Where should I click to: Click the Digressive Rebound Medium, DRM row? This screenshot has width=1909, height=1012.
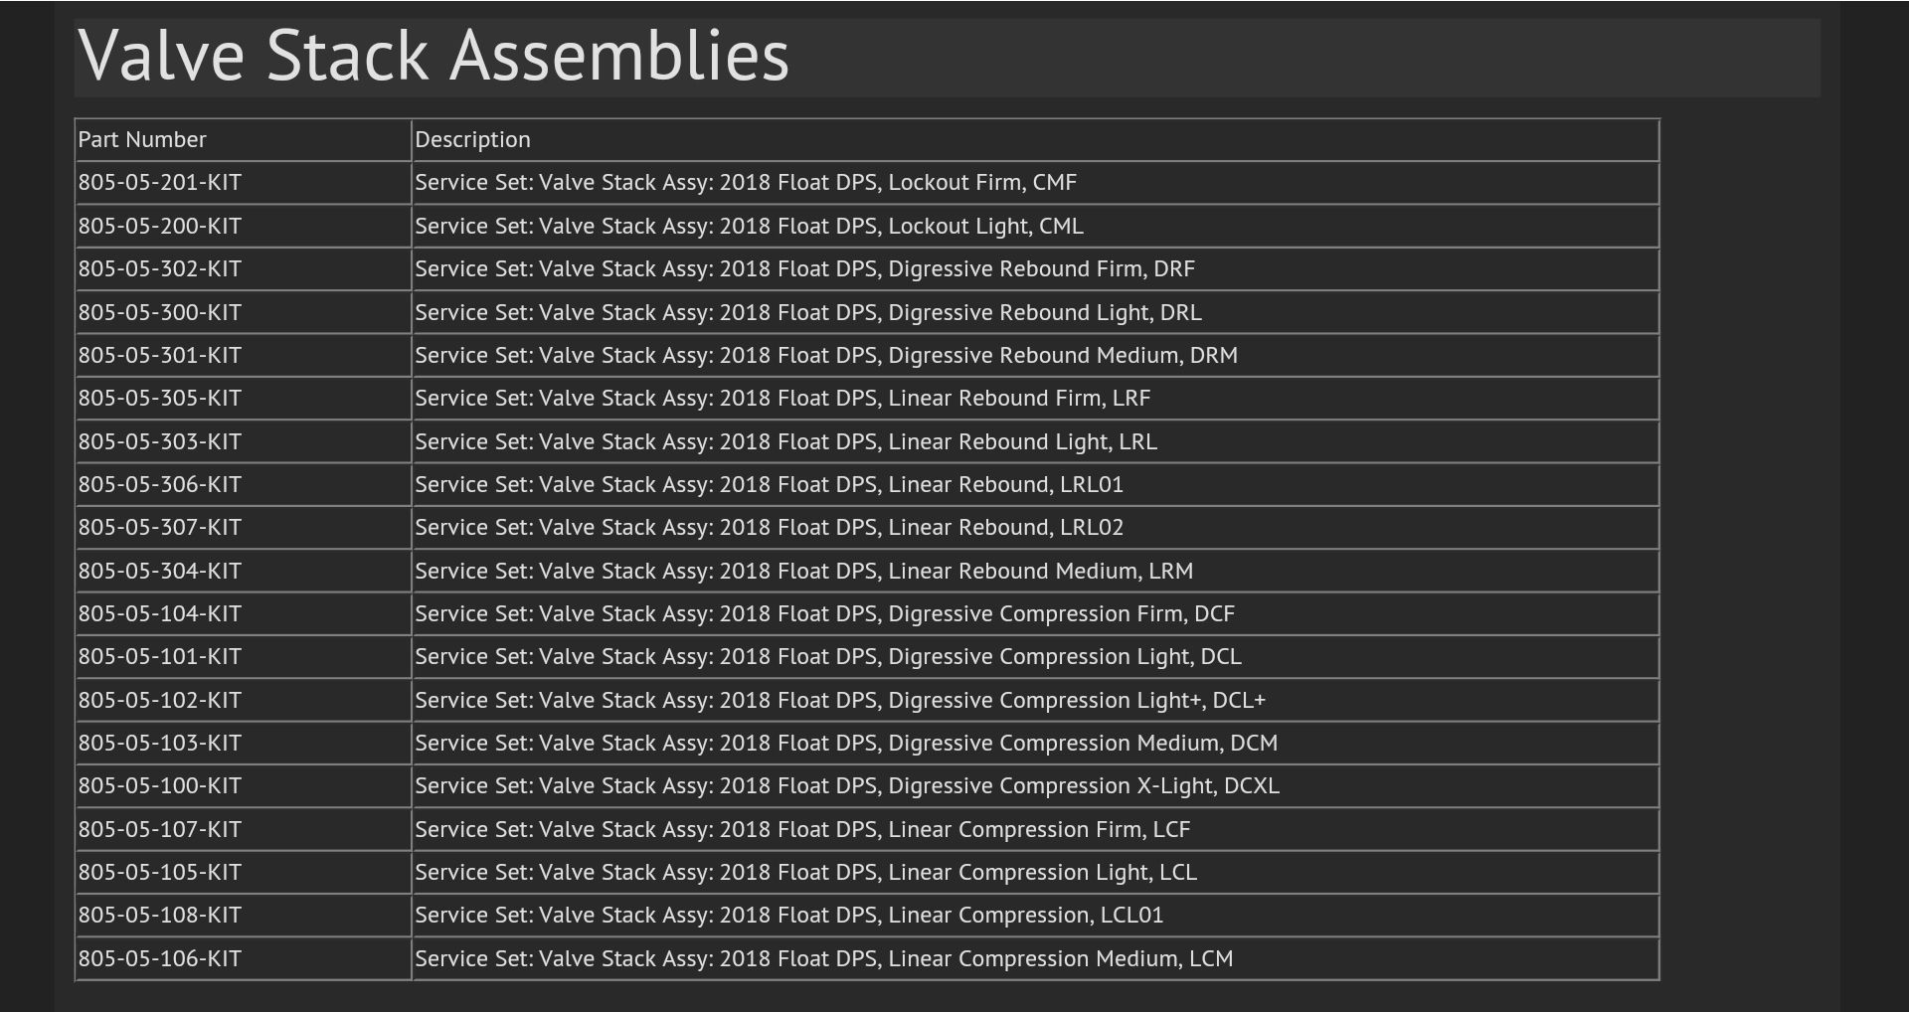[826, 356]
